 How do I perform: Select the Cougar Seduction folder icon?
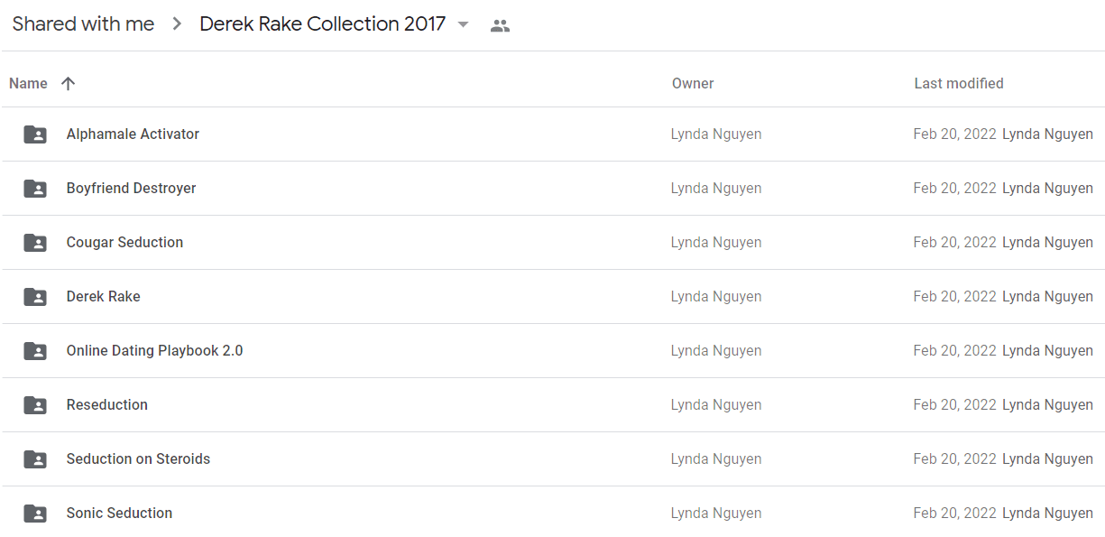[35, 243]
